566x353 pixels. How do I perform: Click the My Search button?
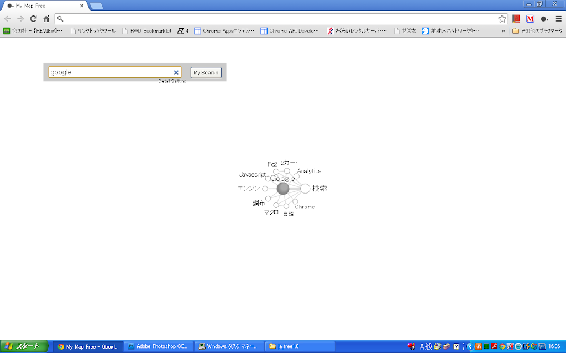pyautogui.click(x=206, y=72)
